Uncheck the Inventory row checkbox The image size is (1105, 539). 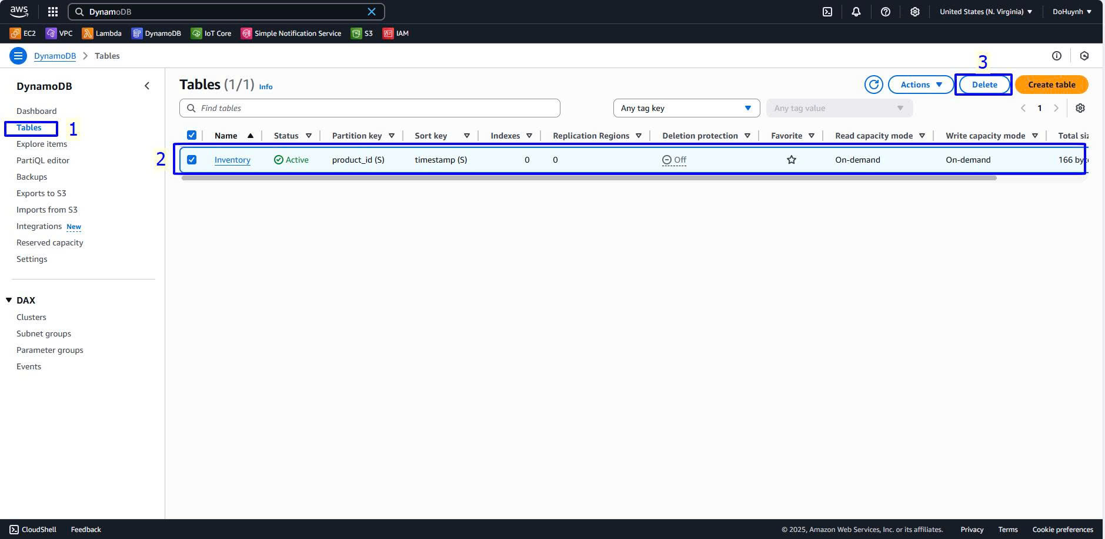tap(192, 160)
